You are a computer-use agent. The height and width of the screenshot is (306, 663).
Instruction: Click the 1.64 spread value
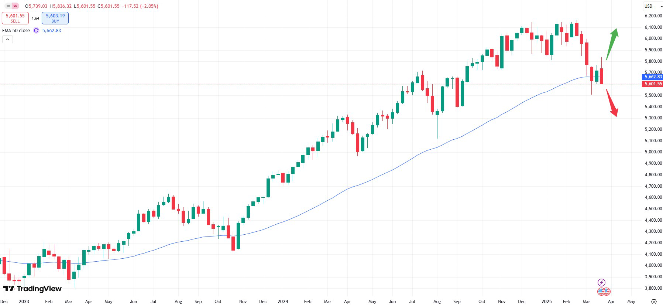(35, 18)
